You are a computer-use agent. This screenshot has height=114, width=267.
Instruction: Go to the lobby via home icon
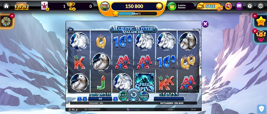pyautogui.click(x=6, y=6)
